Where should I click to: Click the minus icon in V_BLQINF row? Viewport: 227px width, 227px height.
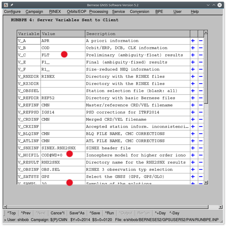(x=201, y=134)
